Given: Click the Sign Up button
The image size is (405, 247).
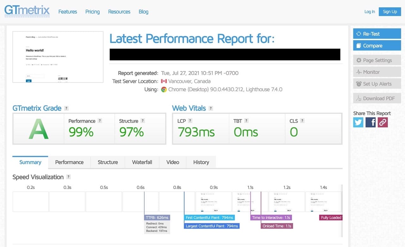Looking at the screenshot, I should pos(390,12).
